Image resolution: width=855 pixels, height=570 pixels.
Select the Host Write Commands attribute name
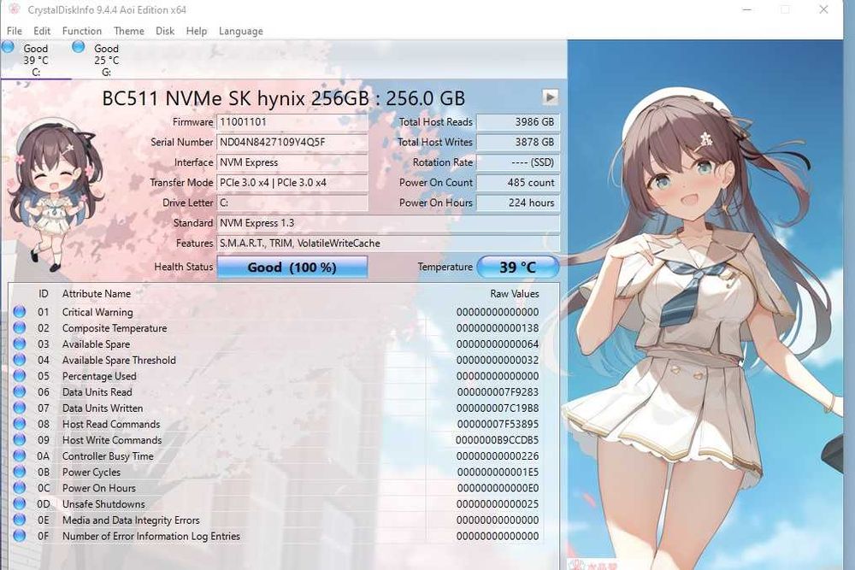[x=112, y=440]
